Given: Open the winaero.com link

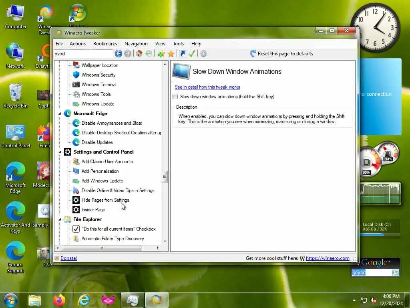Looking at the screenshot, I should [x=328, y=258].
